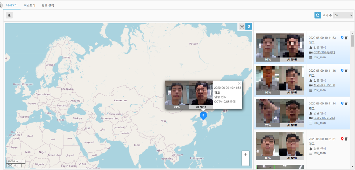Click the blue cluster marker numbered 3
Viewport: 355px width, 170px height.
[203, 115]
